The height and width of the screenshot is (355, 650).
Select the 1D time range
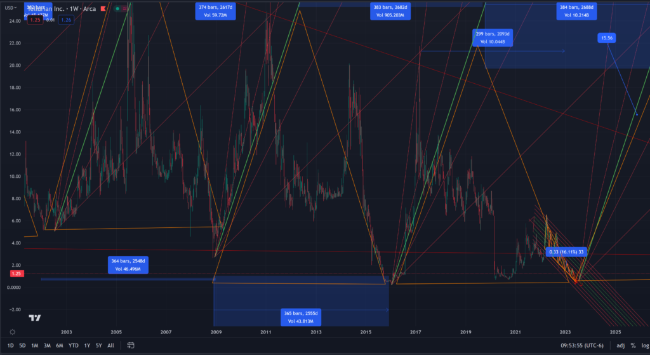tap(11, 345)
